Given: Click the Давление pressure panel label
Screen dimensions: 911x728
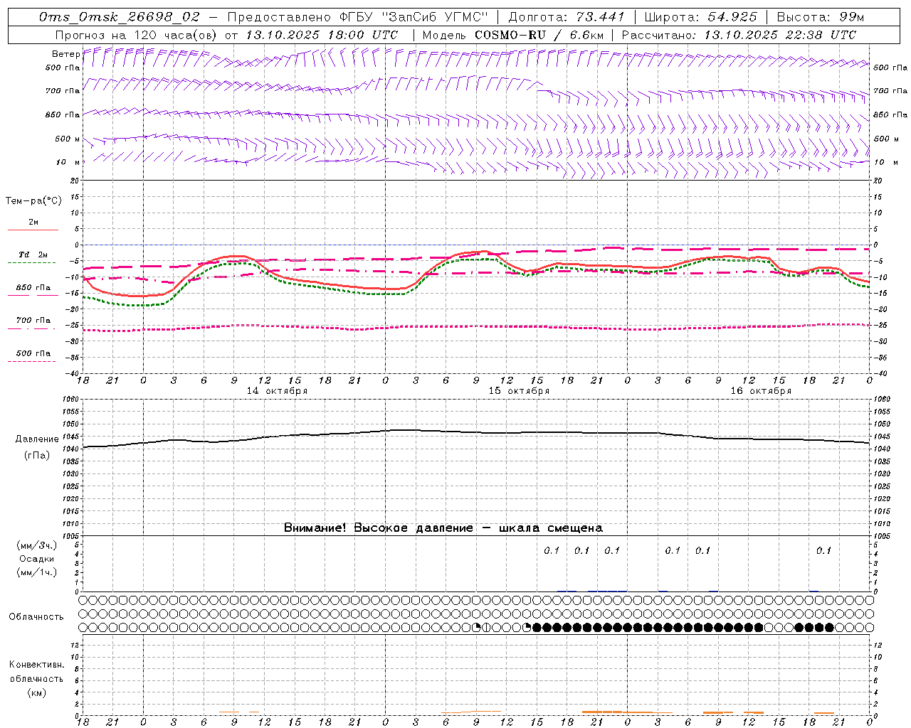Looking at the screenshot, I should [37, 439].
